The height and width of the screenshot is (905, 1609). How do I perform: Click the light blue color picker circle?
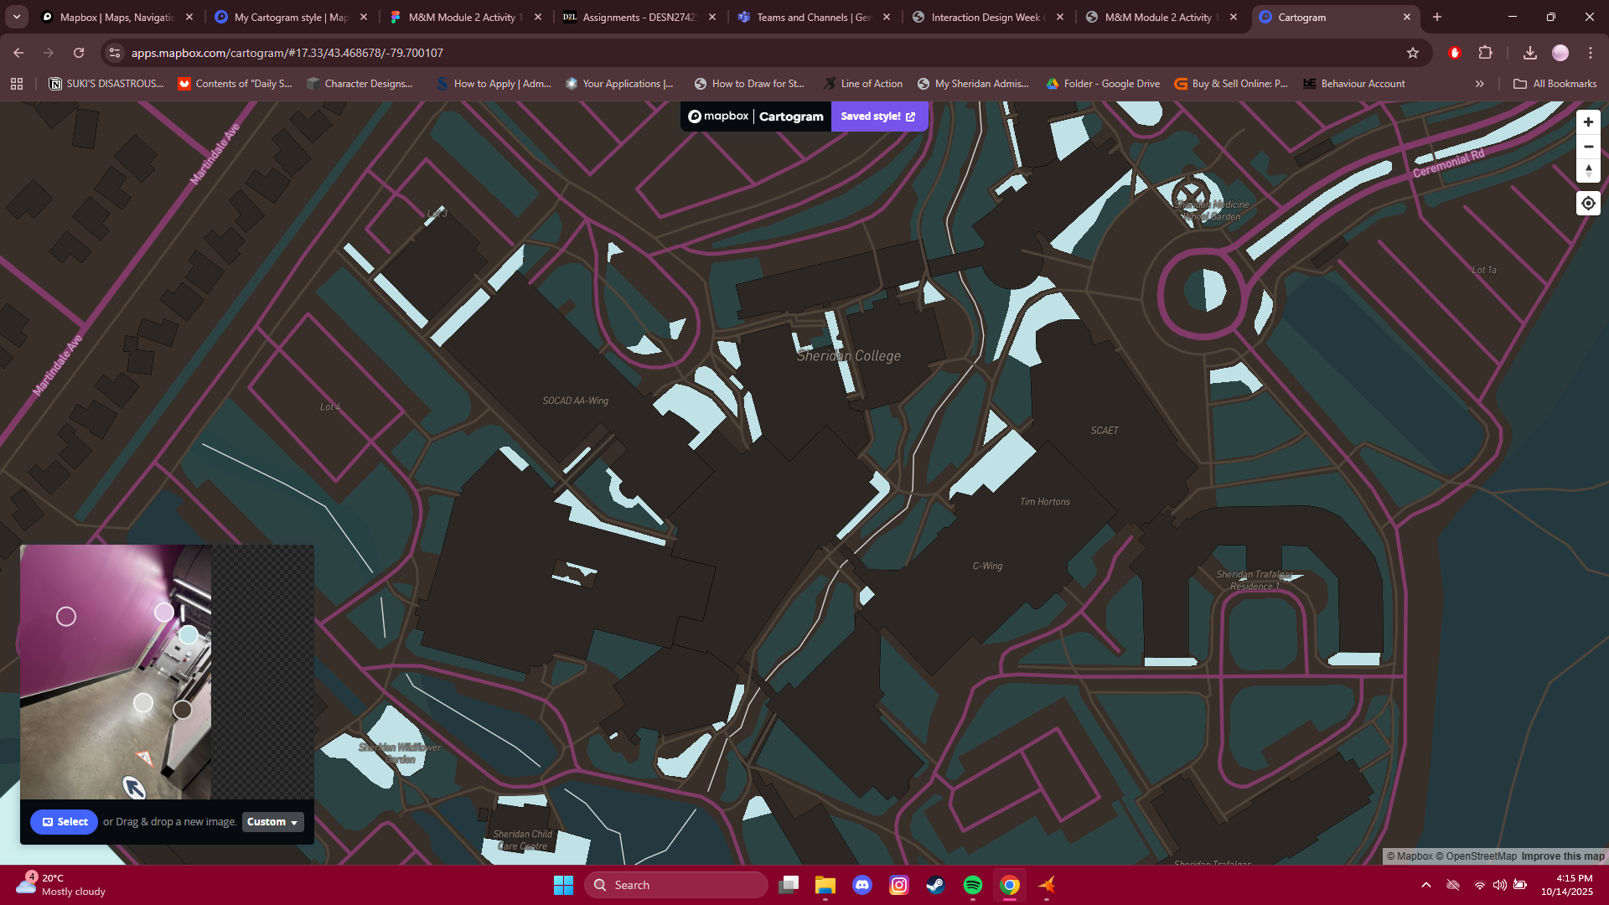click(189, 635)
